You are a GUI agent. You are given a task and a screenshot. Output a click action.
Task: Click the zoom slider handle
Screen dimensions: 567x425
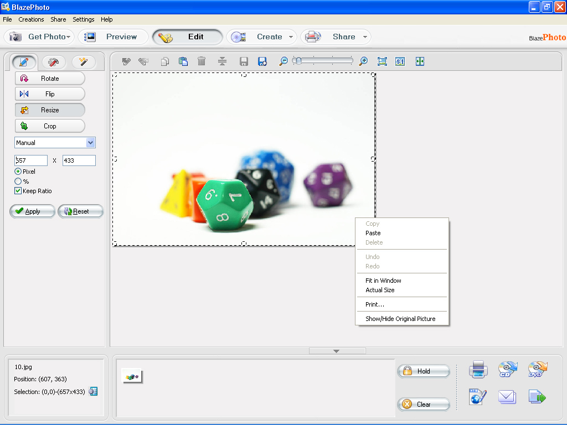[x=298, y=61]
